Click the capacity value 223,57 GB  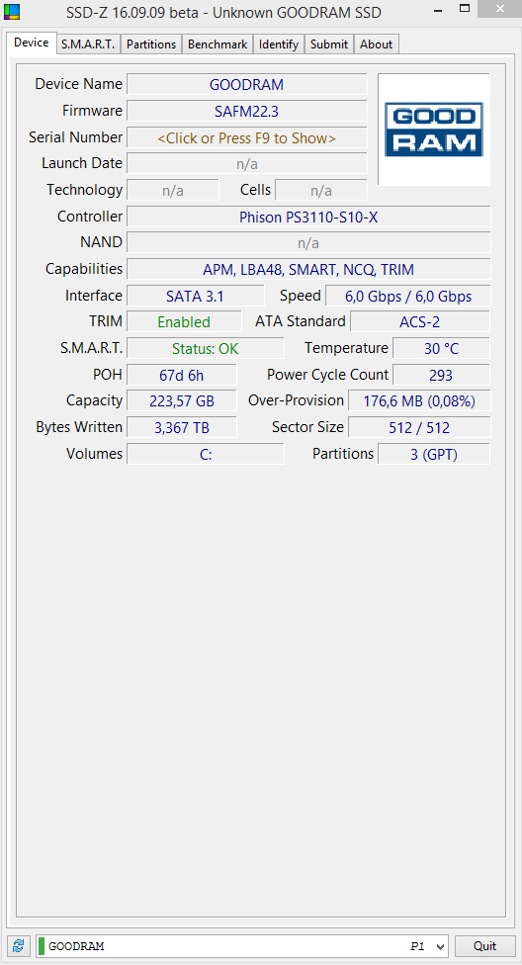point(182,401)
